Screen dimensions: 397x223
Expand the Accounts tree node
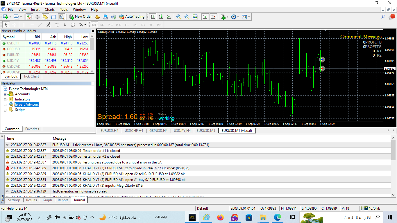[x=5, y=94]
